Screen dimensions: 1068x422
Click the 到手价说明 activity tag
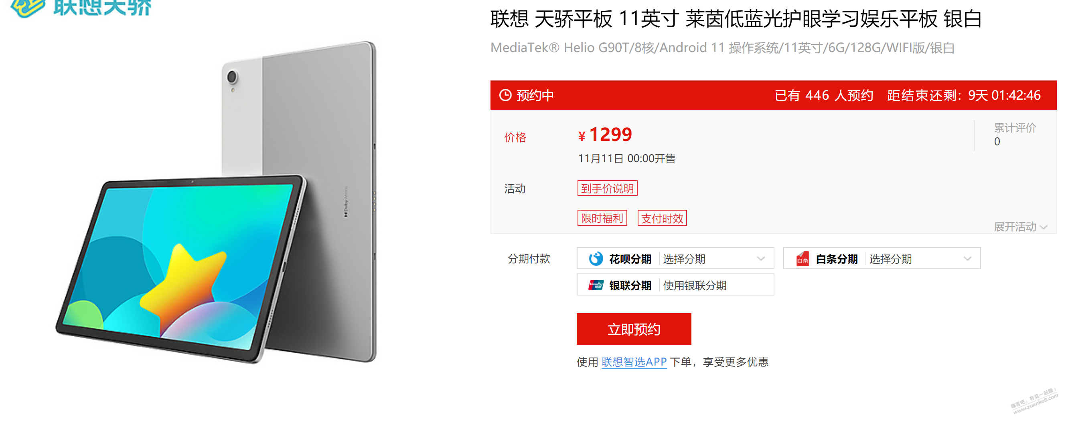[607, 188]
